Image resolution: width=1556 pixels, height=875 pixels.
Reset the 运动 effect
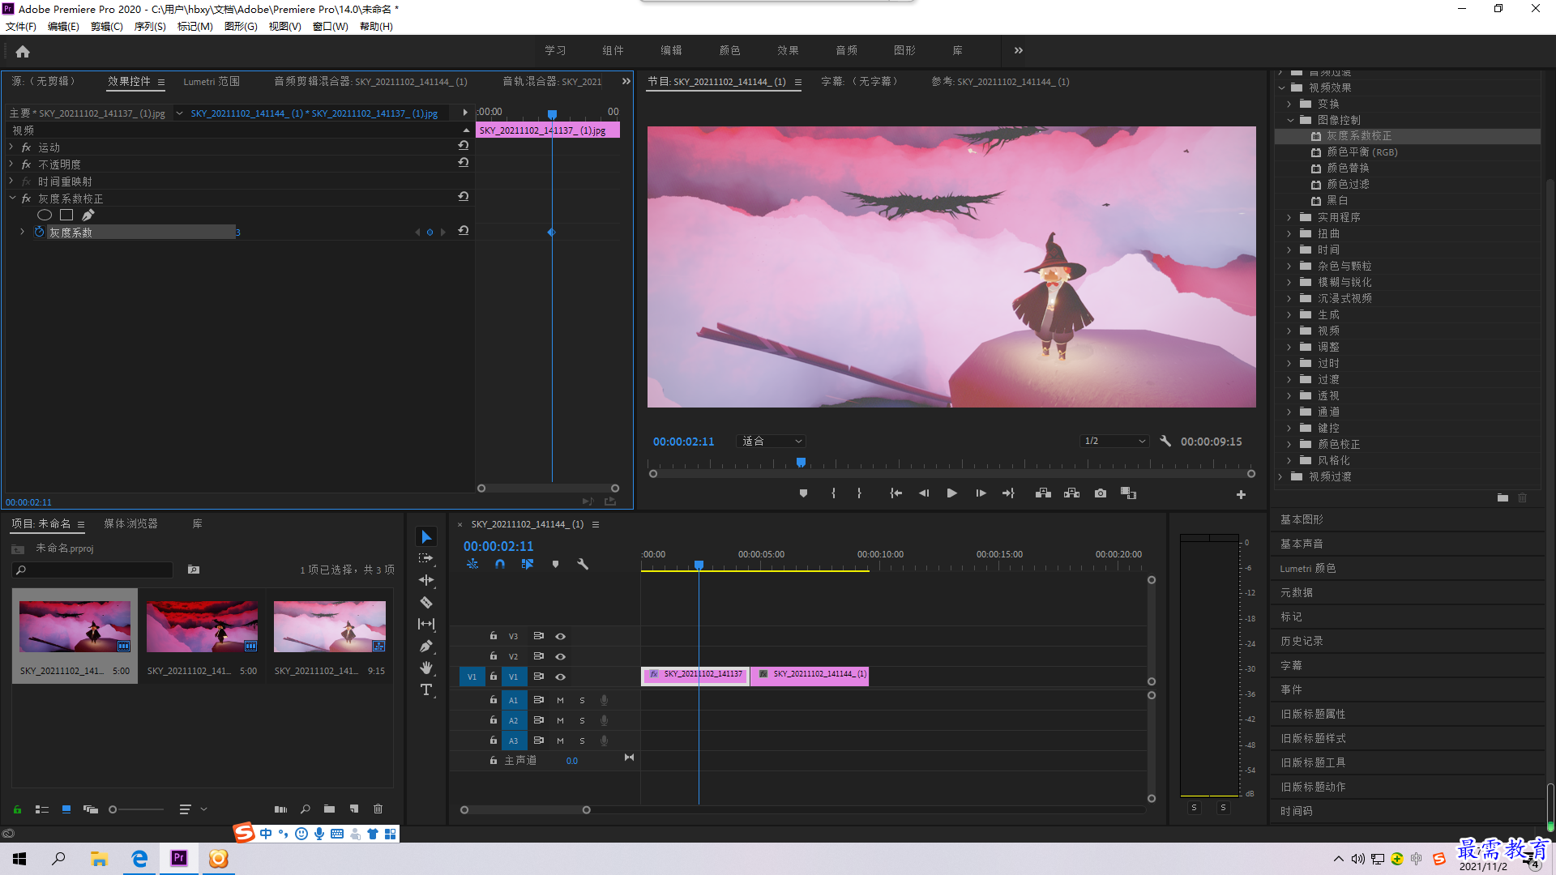[464, 145]
